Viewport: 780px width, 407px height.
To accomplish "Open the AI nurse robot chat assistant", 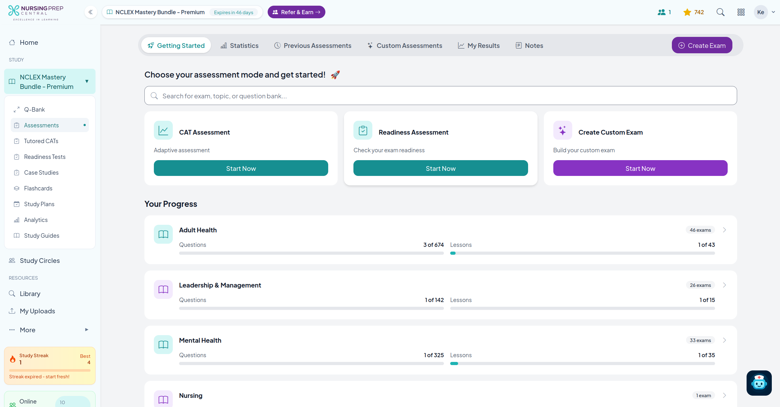I will click(759, 383).
